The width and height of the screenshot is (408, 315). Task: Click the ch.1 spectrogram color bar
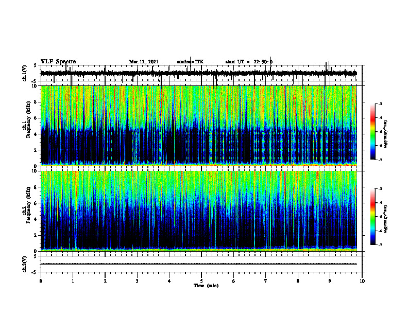[373, 132]
